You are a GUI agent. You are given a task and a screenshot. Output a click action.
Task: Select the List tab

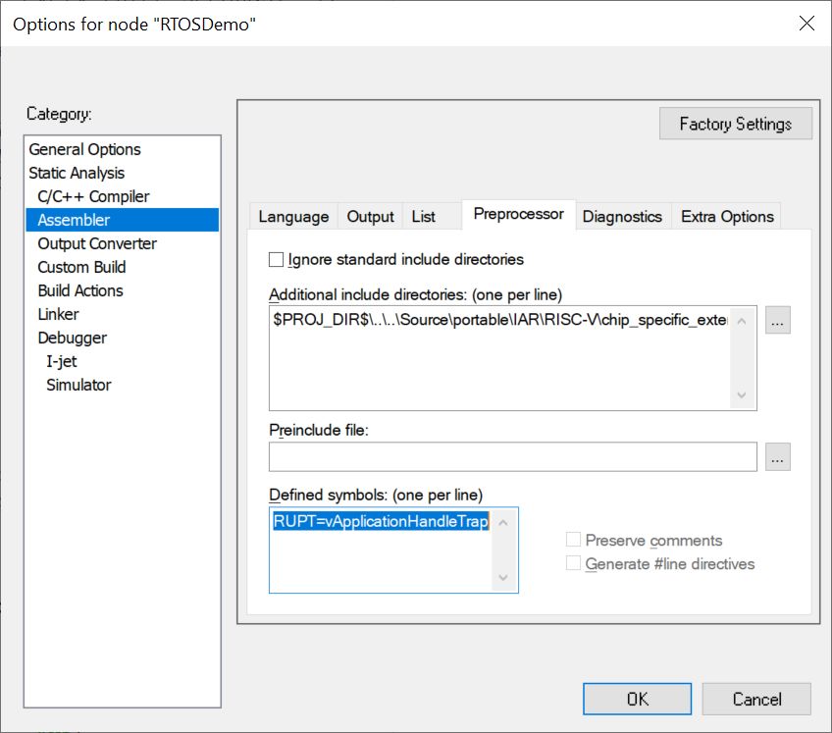(x=423, y=217)
